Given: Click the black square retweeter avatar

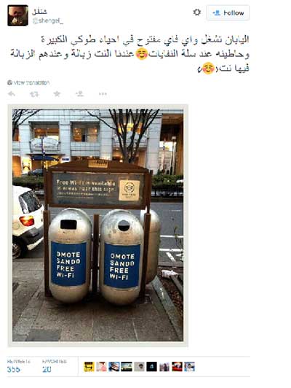Looking at the screenshot, I should [x=151, y=367].
